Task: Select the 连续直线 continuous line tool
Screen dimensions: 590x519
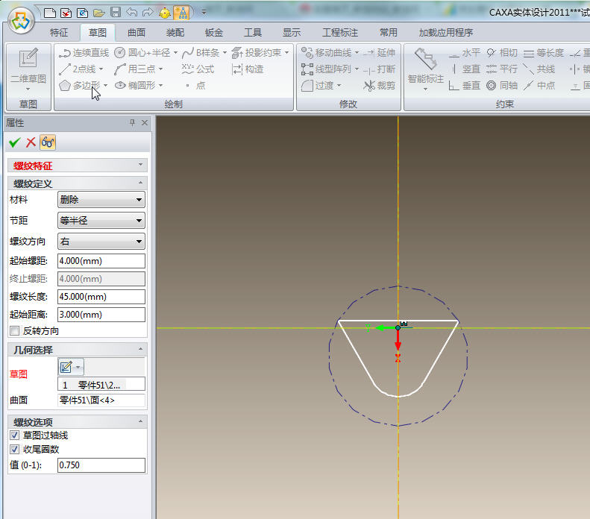Action: 84,53
